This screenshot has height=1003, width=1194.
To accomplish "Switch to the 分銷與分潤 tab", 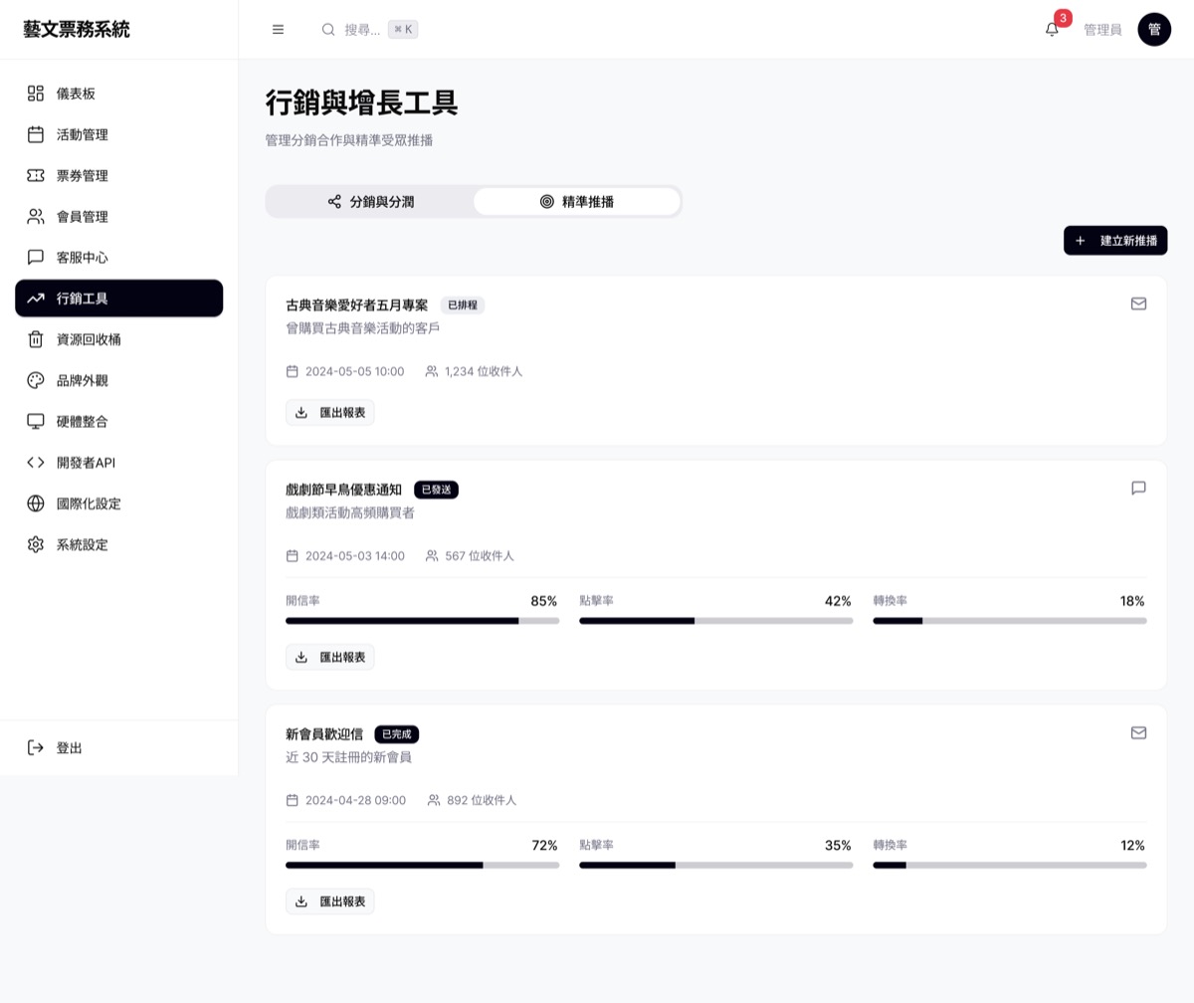I will [x=370, y=201].
